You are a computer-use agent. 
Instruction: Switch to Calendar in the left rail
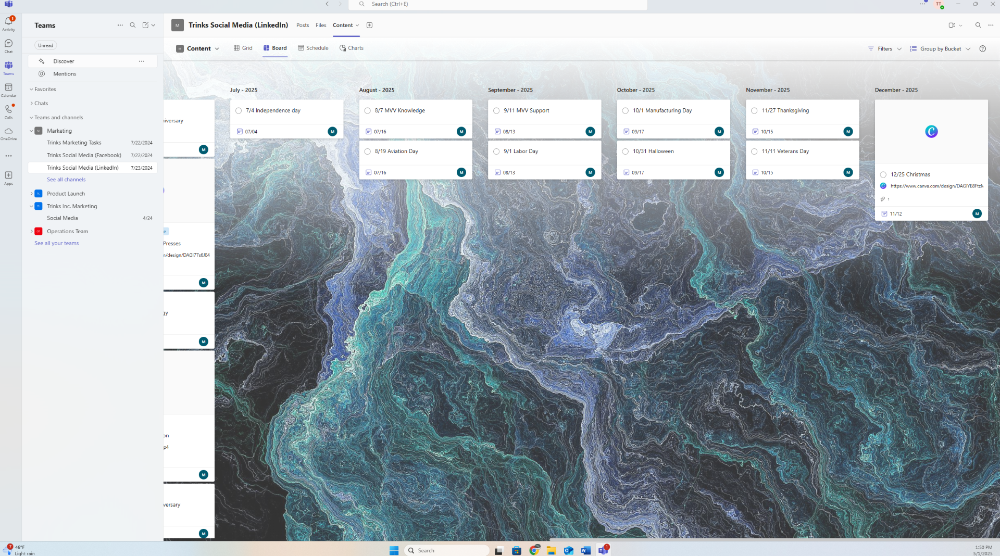click(8, 89)
